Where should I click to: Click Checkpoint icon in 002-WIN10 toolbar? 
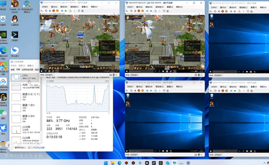156,11
